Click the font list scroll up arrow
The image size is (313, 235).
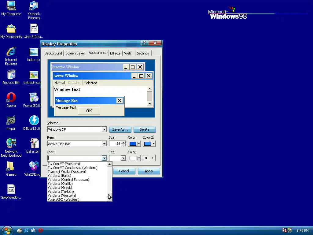point(110,164)
